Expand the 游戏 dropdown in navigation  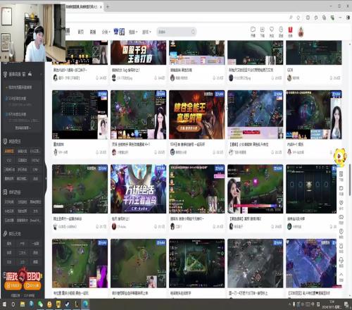[146, 32]
